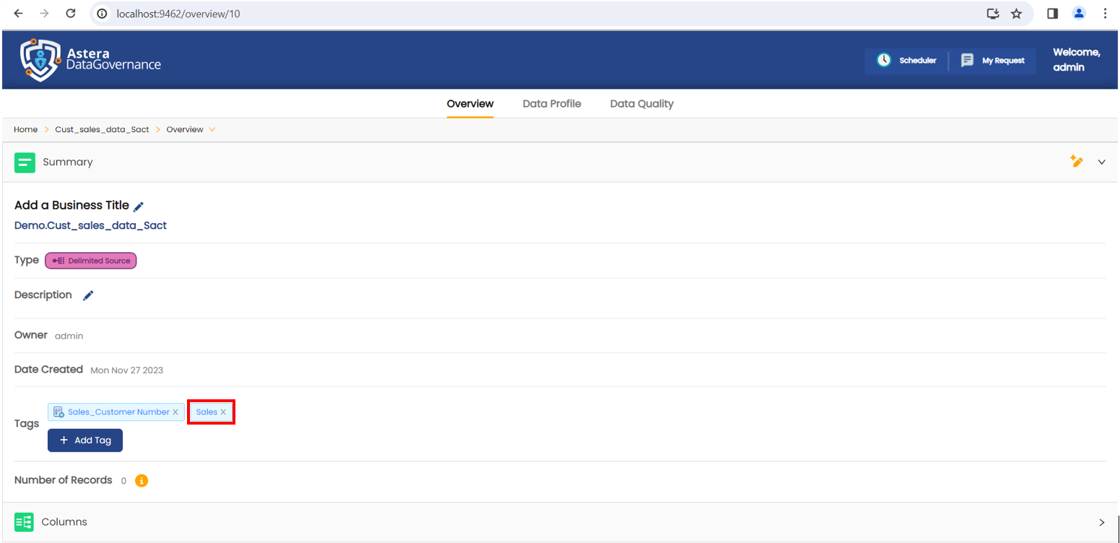Click the glossary icon in Sales_Customer Number tag

59,412
